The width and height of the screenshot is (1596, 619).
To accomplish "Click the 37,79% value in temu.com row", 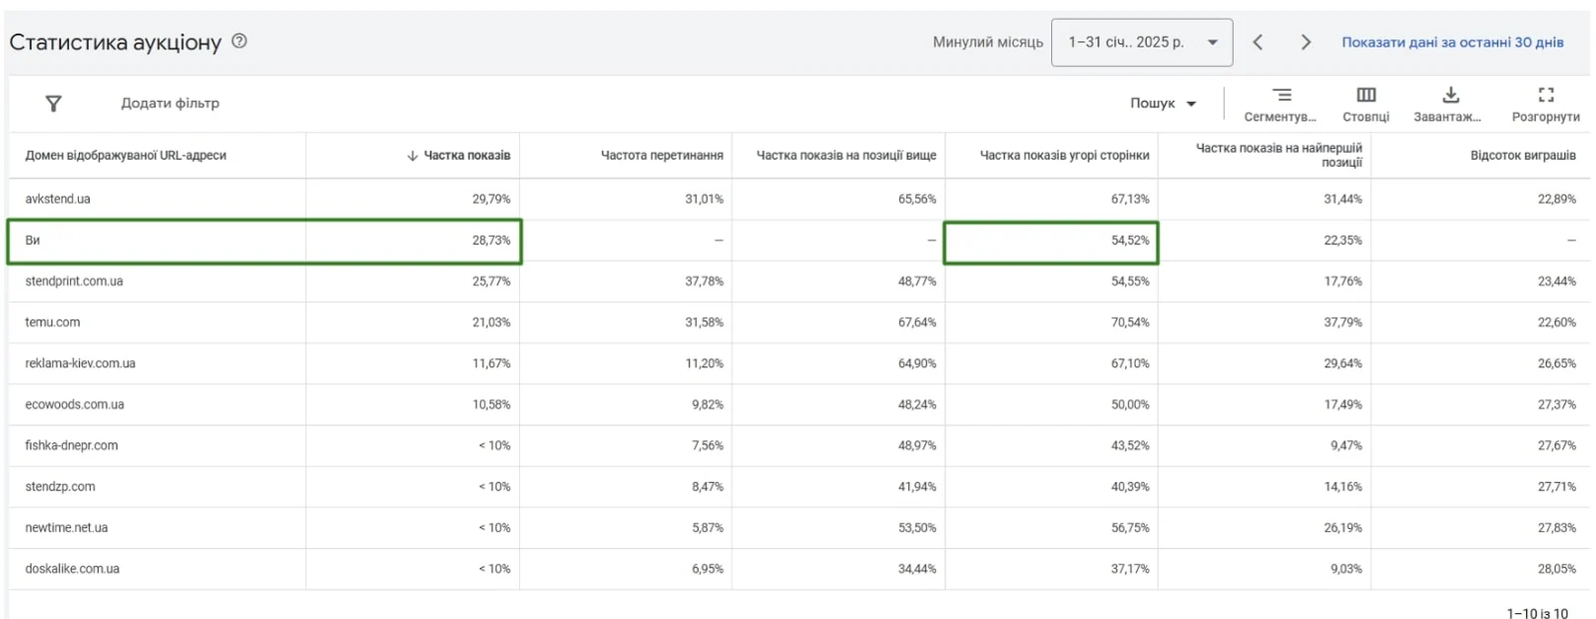I will pyautogui.click(x=1342, y=321).
